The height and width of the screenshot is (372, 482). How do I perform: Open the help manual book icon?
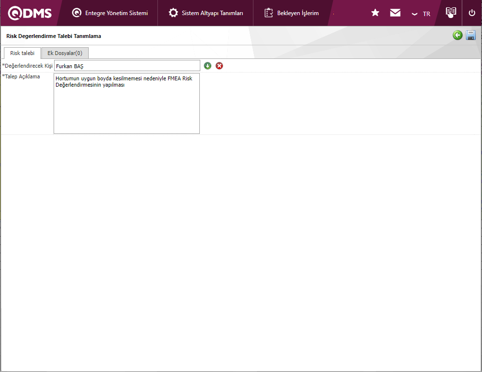point(451,12)
